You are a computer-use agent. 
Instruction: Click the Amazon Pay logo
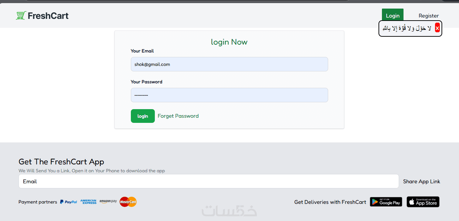pos(108,201)
